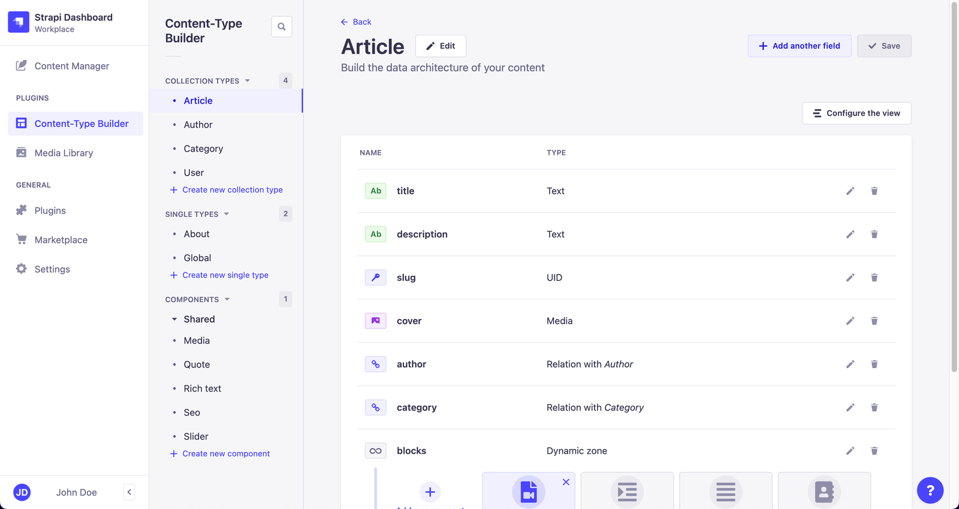Delete the slug field
The image size is (959, 509).
pos(874,278)
